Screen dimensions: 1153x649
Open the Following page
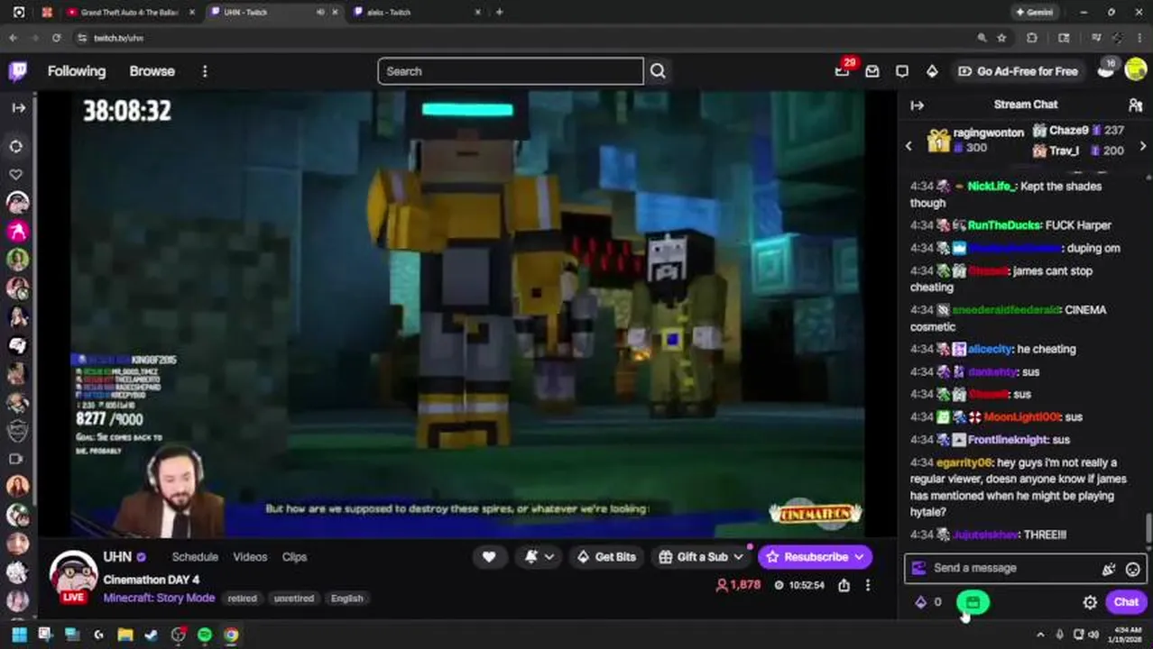pos(77,71)
